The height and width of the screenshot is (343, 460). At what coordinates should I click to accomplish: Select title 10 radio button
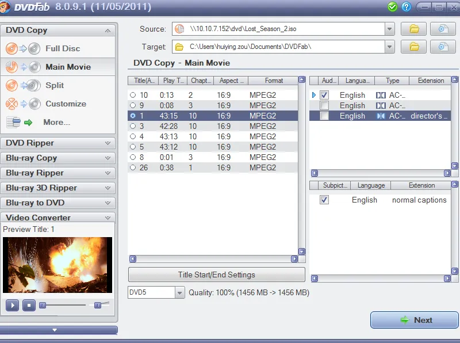[133, 95]
